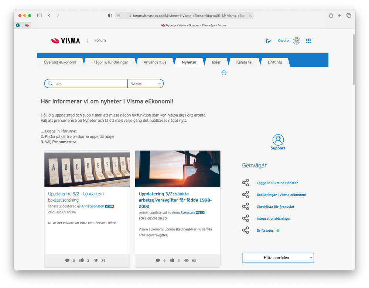The width and height of the screenshot is (369, 288).
Task: Expand the Hitta områden dropdown
Action: (x=278, y=258)
